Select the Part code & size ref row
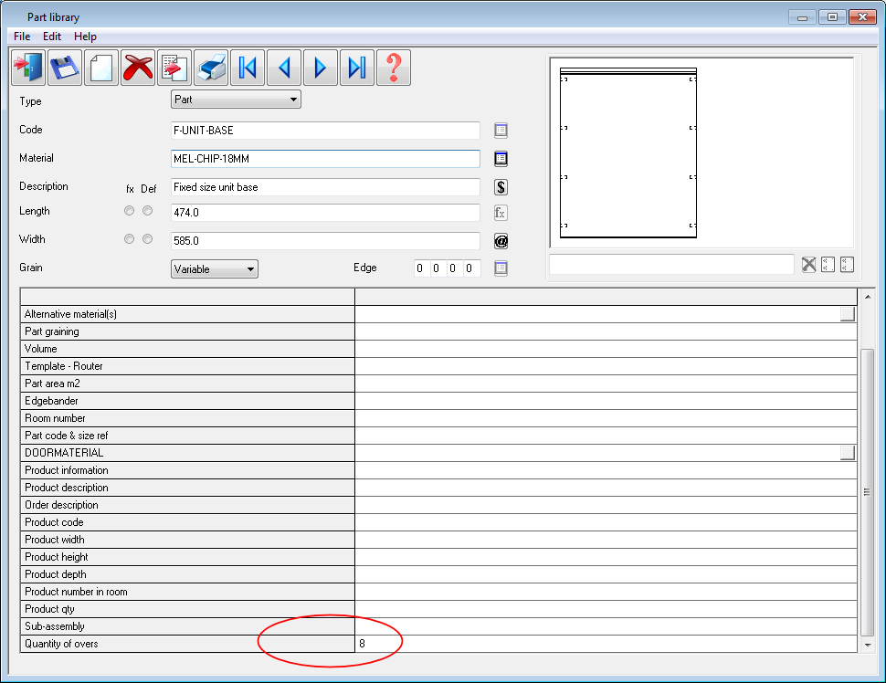The image size is (886, 683). [438, 436]
